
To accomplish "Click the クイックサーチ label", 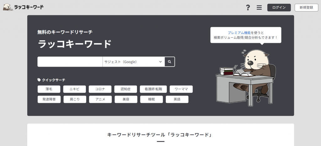I will (51, 80).
